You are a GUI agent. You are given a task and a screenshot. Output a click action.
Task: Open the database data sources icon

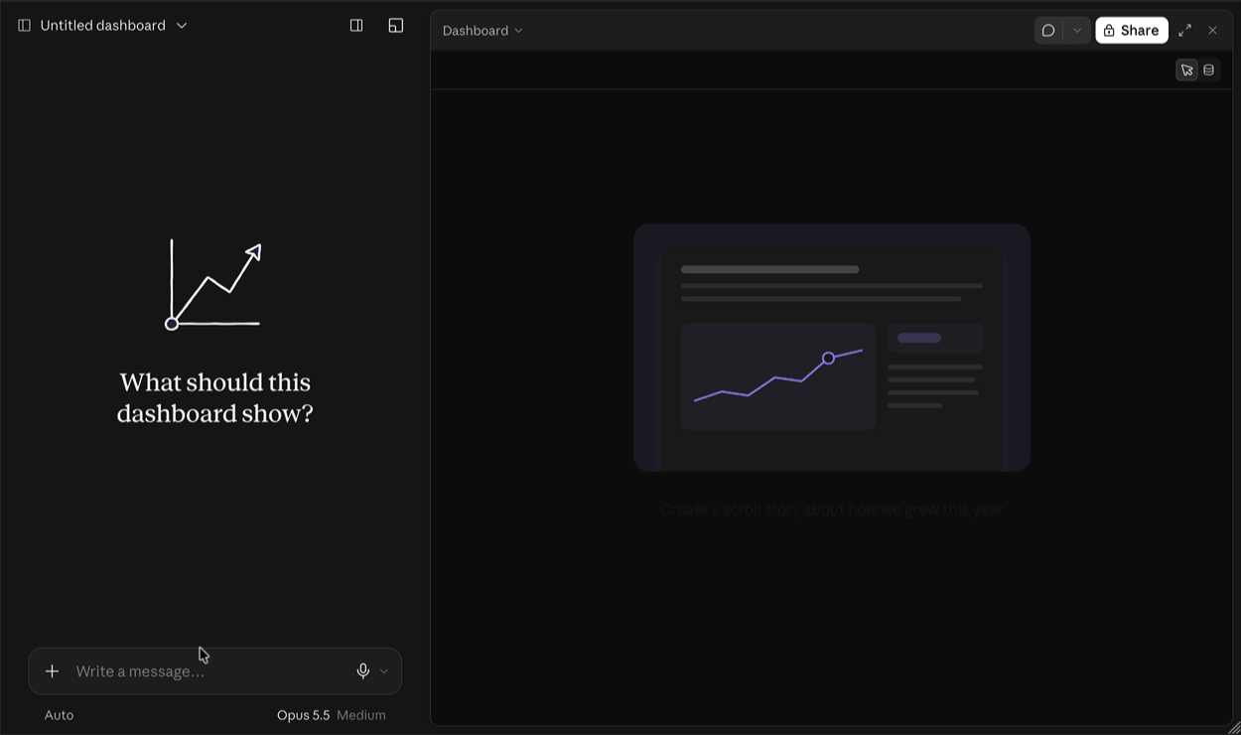tap(1208, 71)
